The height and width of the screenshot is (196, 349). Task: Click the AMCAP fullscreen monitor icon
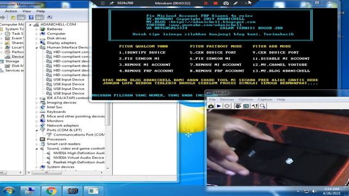(246, 106)
